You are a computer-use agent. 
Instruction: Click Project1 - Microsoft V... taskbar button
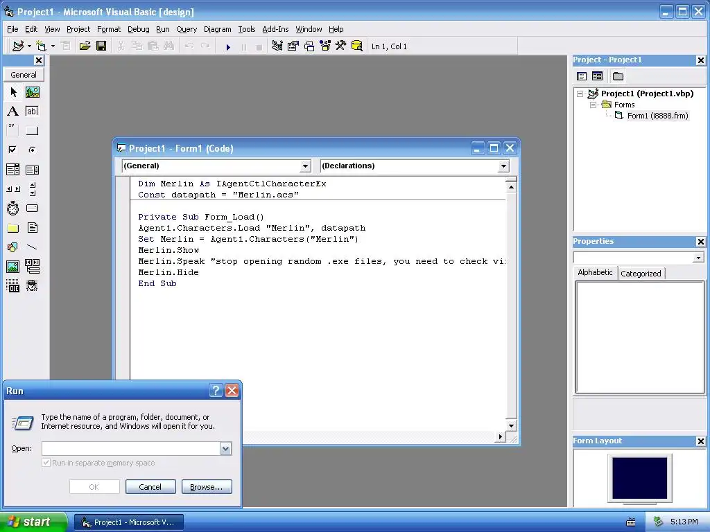129,522
